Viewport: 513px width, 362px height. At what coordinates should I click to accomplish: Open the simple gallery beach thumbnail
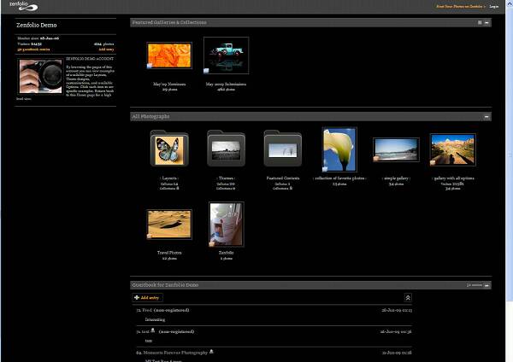[x=396, y=149]
